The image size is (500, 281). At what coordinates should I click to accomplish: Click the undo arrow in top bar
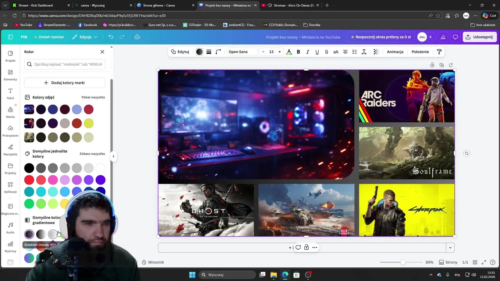pyautogui.click(x=111, y=37)
